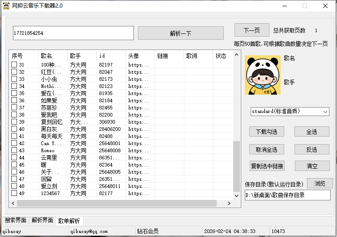Click the panda app icon in title bar

pos(6,6)
